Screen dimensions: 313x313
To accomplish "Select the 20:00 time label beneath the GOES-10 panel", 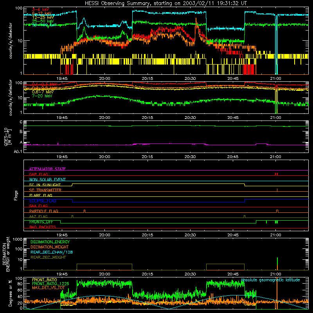I will [x=104, y=157].
